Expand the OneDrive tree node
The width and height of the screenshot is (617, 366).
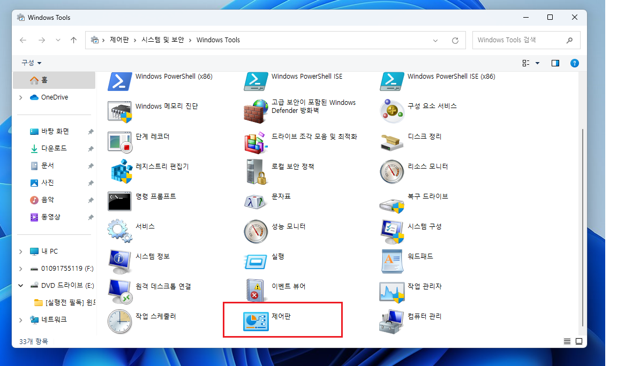tap(20, 97)
